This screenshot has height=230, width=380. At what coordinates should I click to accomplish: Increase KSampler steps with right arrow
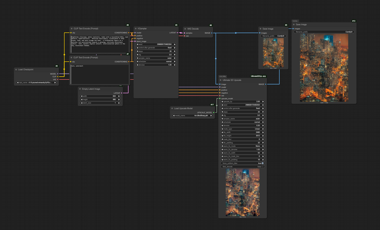pyautogui.click(x=175, y=51)
